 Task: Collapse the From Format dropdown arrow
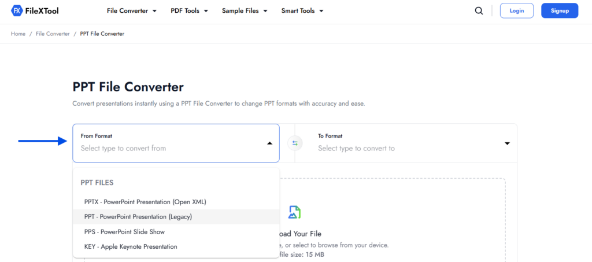click(x=269, y=143)
